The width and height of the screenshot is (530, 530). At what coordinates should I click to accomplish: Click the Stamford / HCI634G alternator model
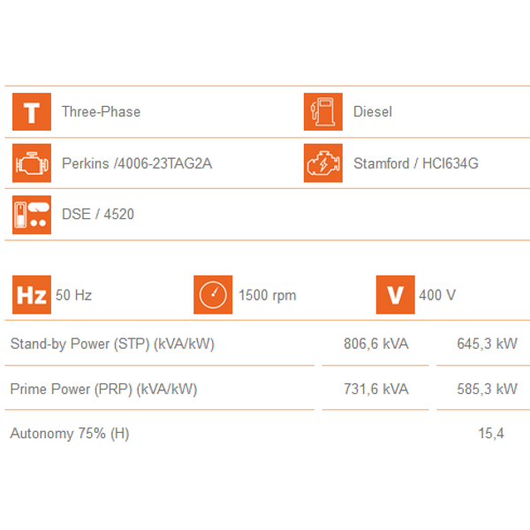pos(416,163)
